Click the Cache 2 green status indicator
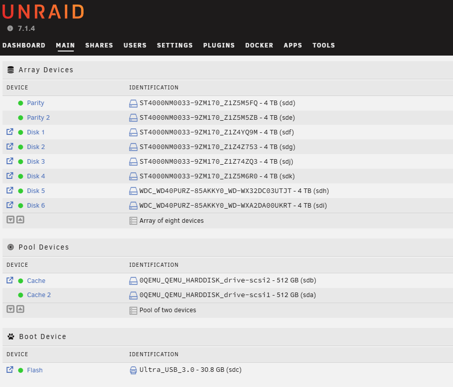This screenshot has height=387, width=453. click(x=21, y=295)
